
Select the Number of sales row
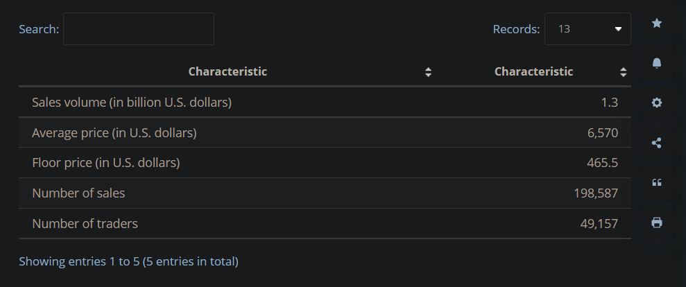325,193
